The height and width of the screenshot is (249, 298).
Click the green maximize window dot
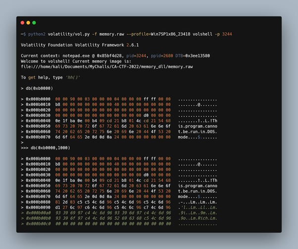click(34, 23)
